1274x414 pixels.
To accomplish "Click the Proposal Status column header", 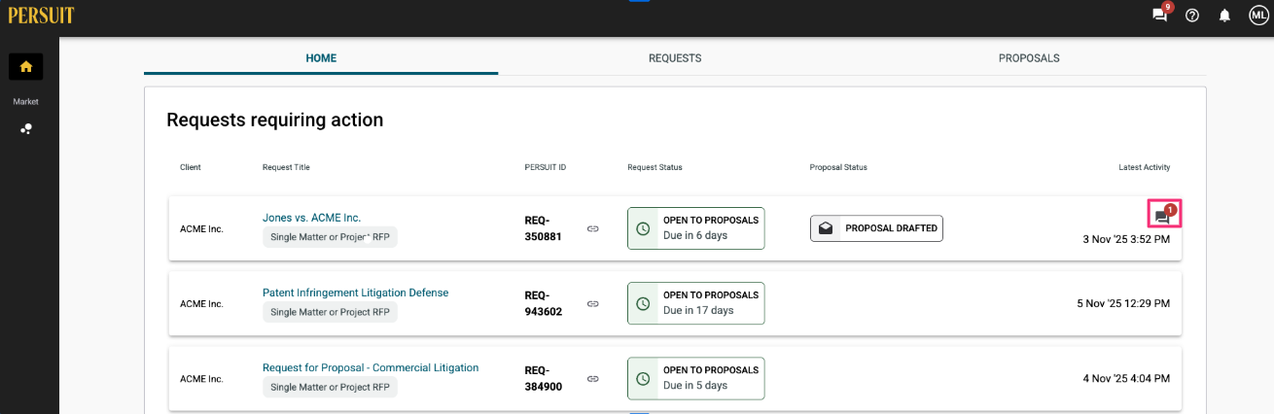I will point(838,167).
